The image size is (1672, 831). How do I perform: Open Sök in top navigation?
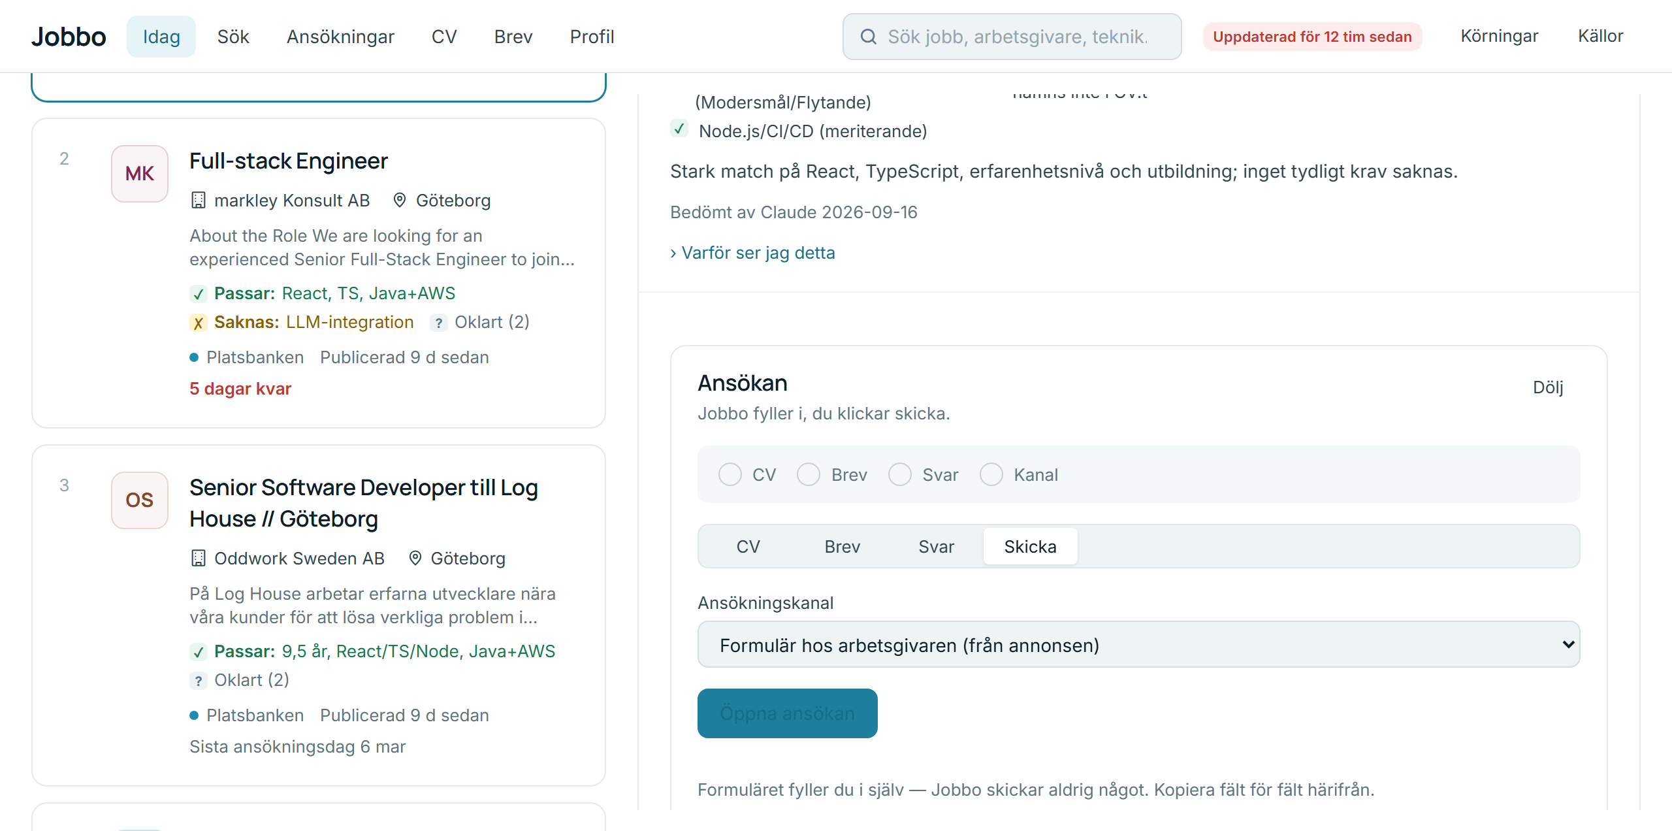coord(233,37)
